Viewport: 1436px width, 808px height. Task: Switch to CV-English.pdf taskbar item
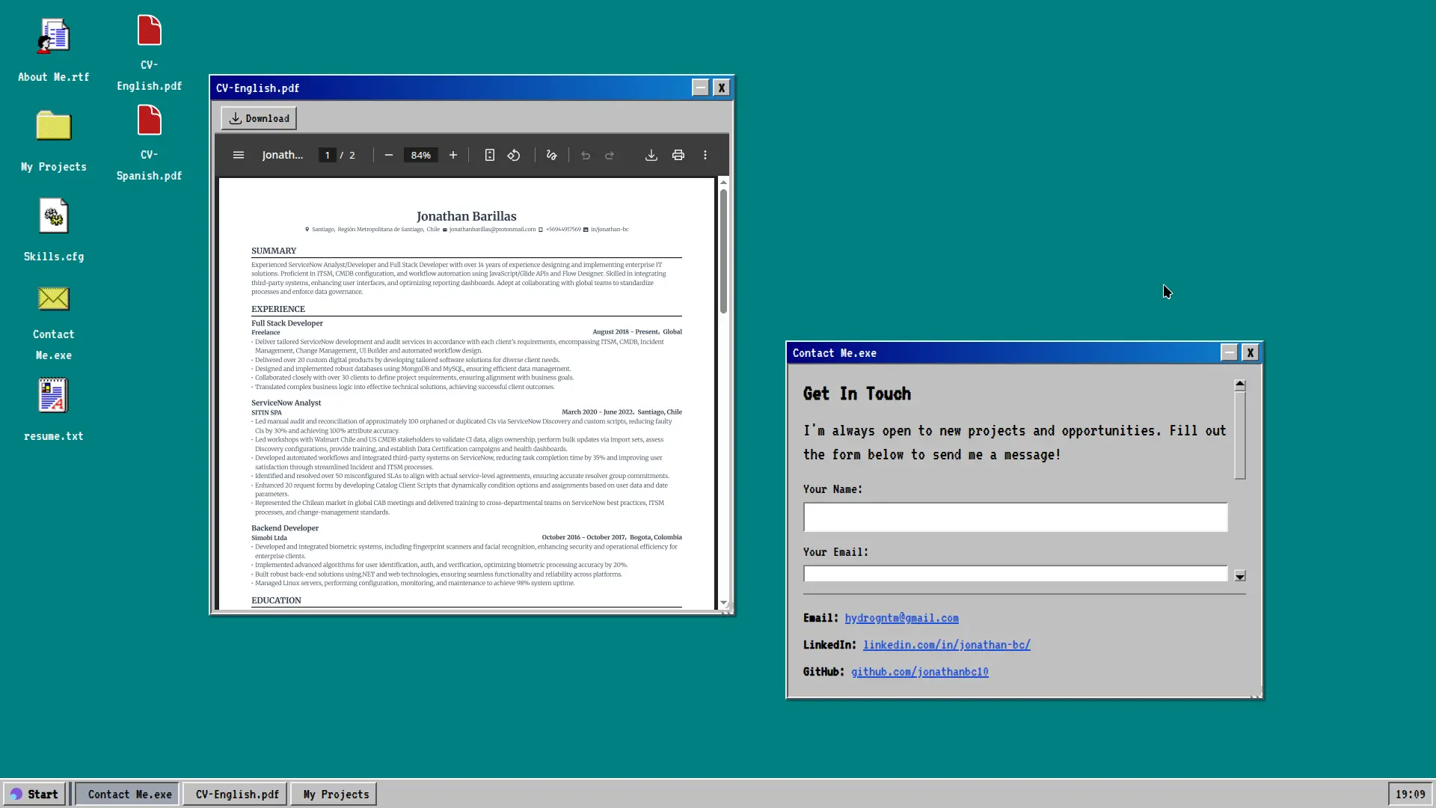pos(237,794)
